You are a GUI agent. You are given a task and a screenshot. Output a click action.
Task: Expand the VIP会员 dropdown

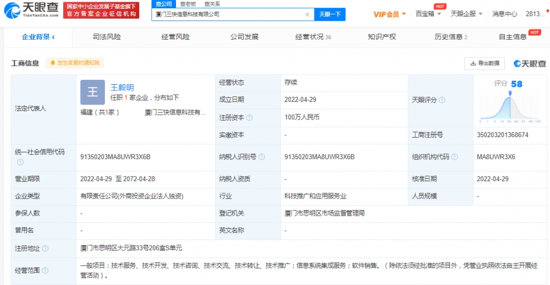(x=390, y=14)
